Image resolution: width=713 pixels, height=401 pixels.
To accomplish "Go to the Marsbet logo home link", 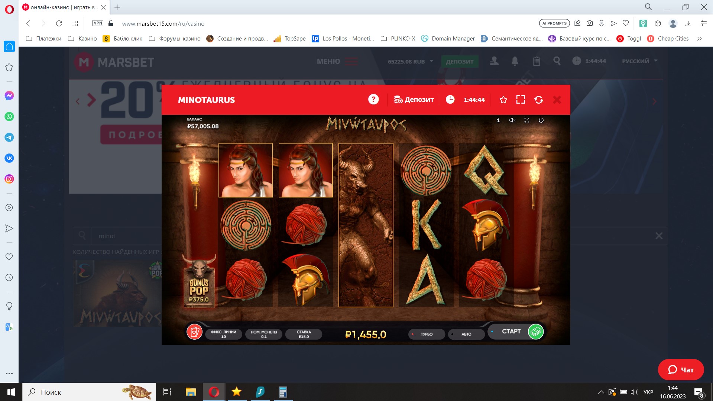I will [114, 62].
